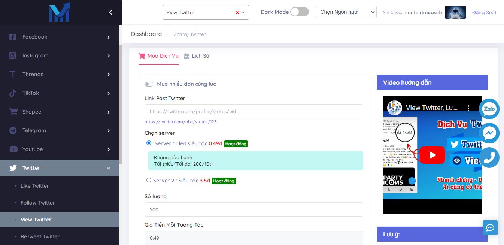Click the video title View Twitter link
The height and width of the screenshot is (245, 504).
coord(431,108)
